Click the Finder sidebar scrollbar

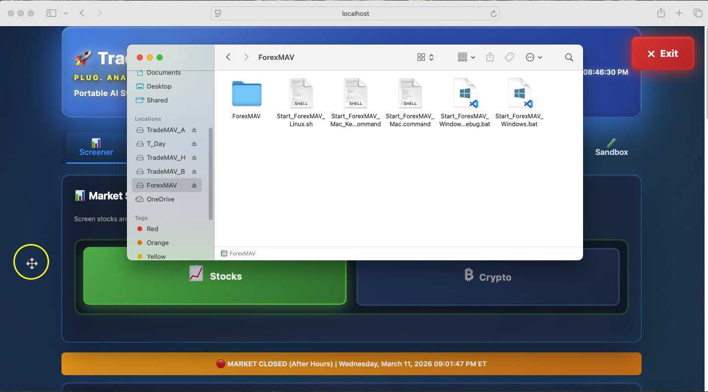211,174
